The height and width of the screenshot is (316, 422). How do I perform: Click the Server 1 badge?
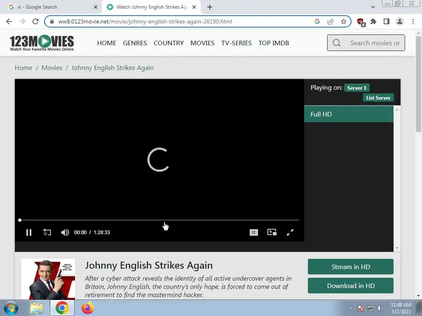click(356, 88)
